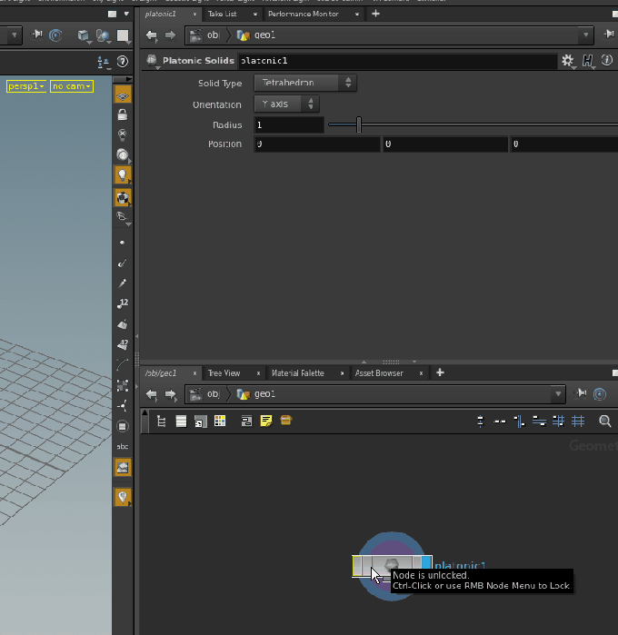Switch network view to list mode icon
Screen dimensions: 618x635
click(x=181, y=421)
